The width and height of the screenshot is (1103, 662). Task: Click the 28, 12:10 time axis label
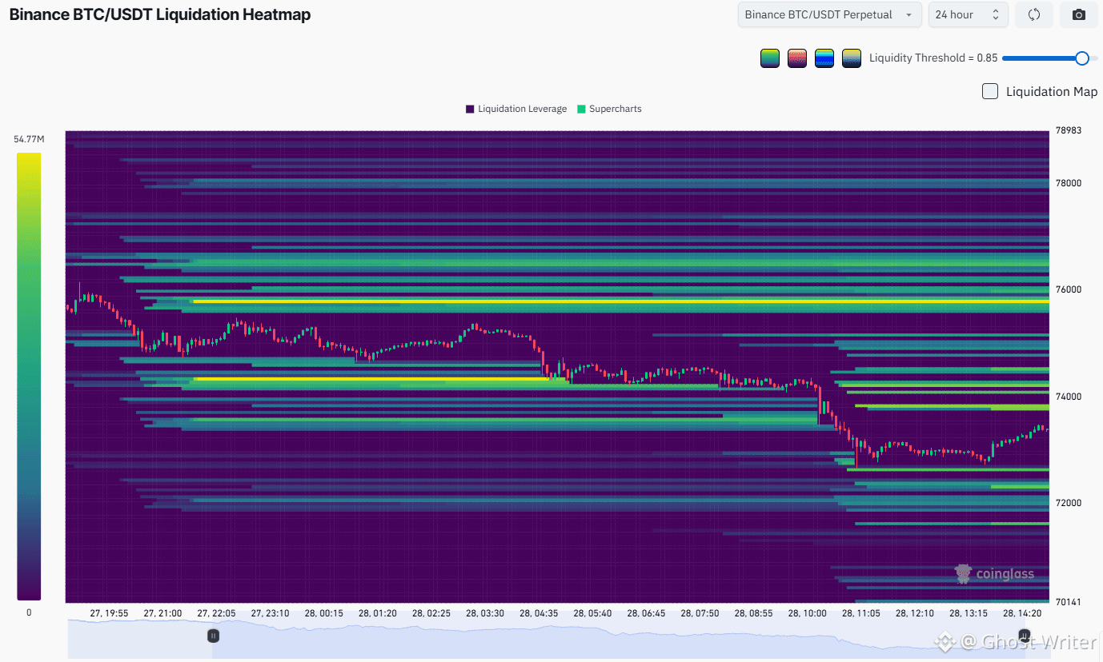914,613
